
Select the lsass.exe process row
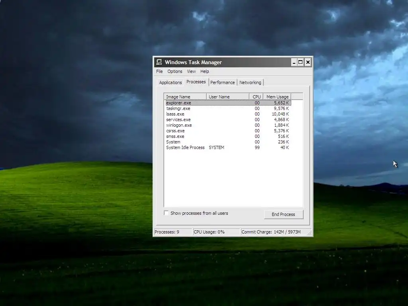[x=228, y=114]
